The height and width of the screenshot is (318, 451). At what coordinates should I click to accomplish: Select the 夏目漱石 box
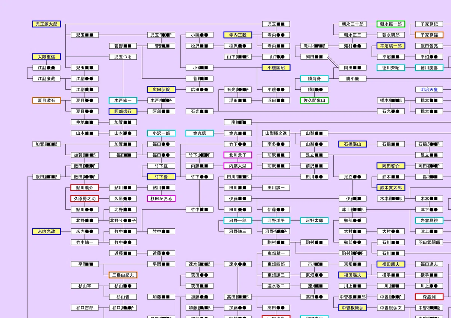(x=46, y=100)
